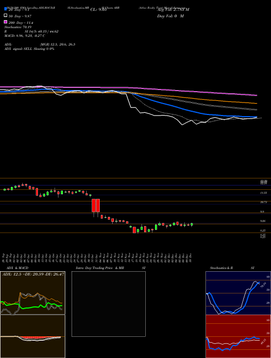Viewport: 271px width, 358px height.
Task: Select the 'Intra Day Trading Price & MR' title
Action: pos(100,268)
